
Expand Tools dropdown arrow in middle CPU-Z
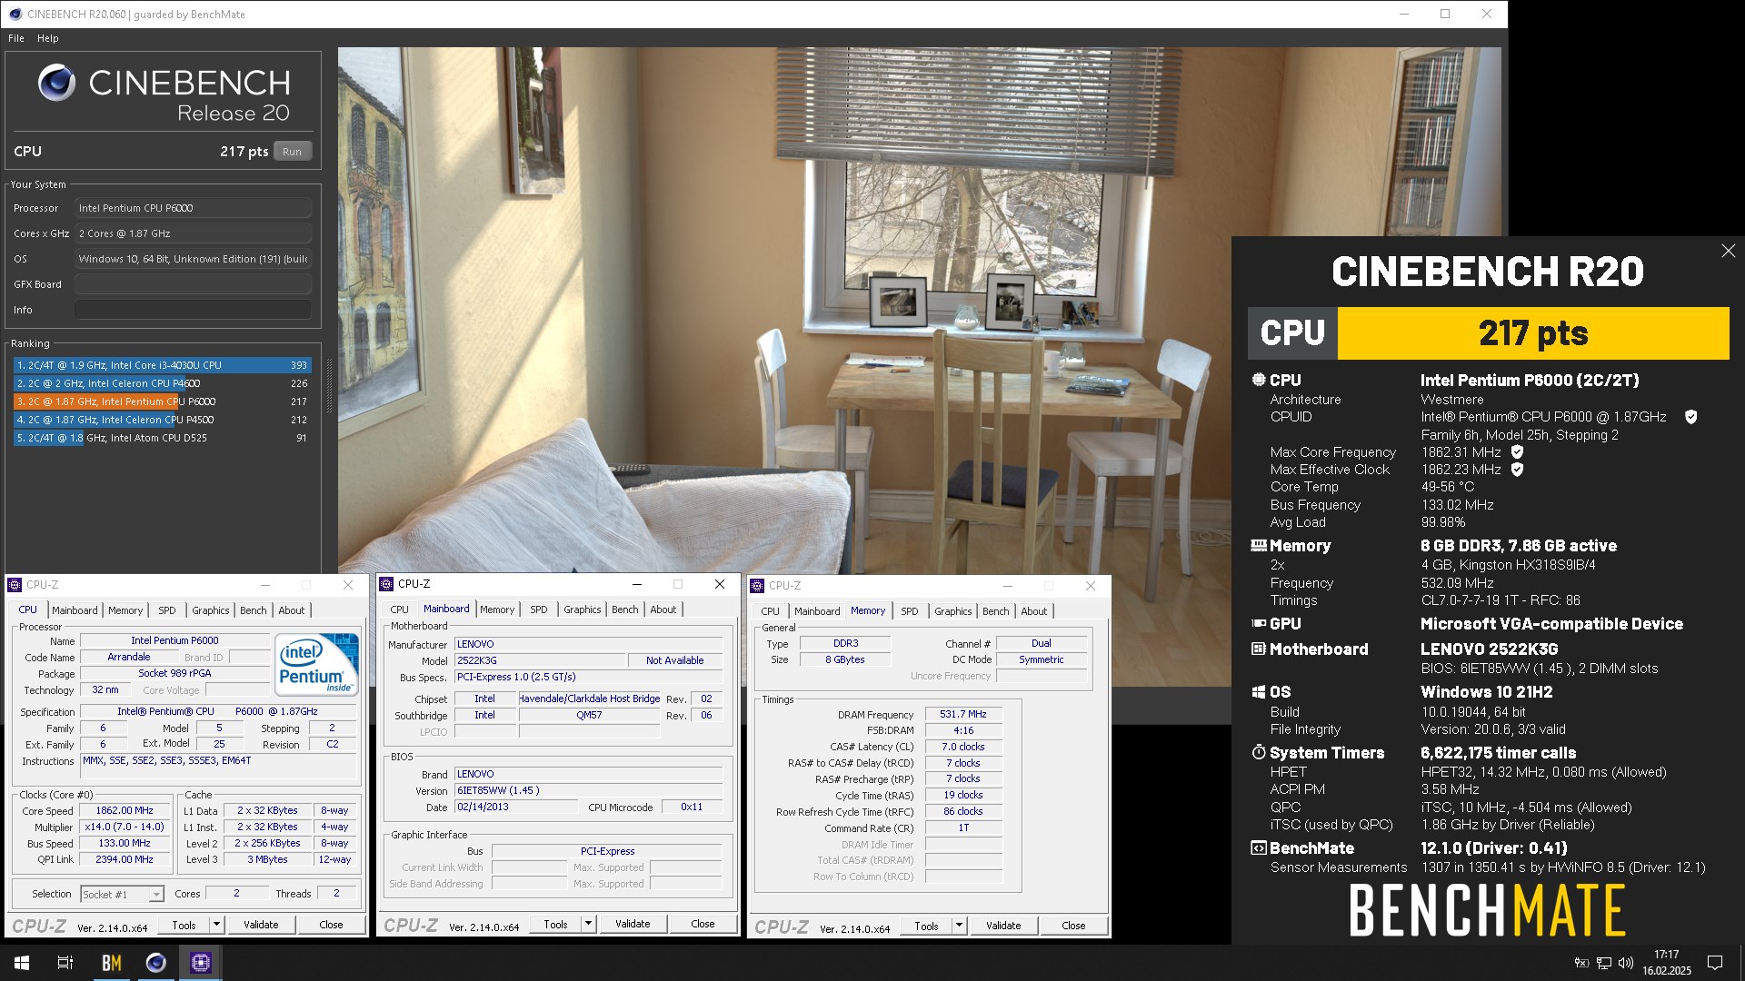[588, 924]
